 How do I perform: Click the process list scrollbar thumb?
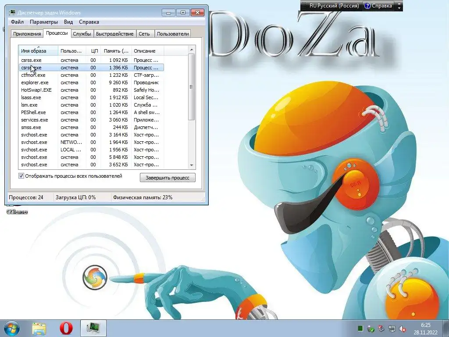pos(192,87)
